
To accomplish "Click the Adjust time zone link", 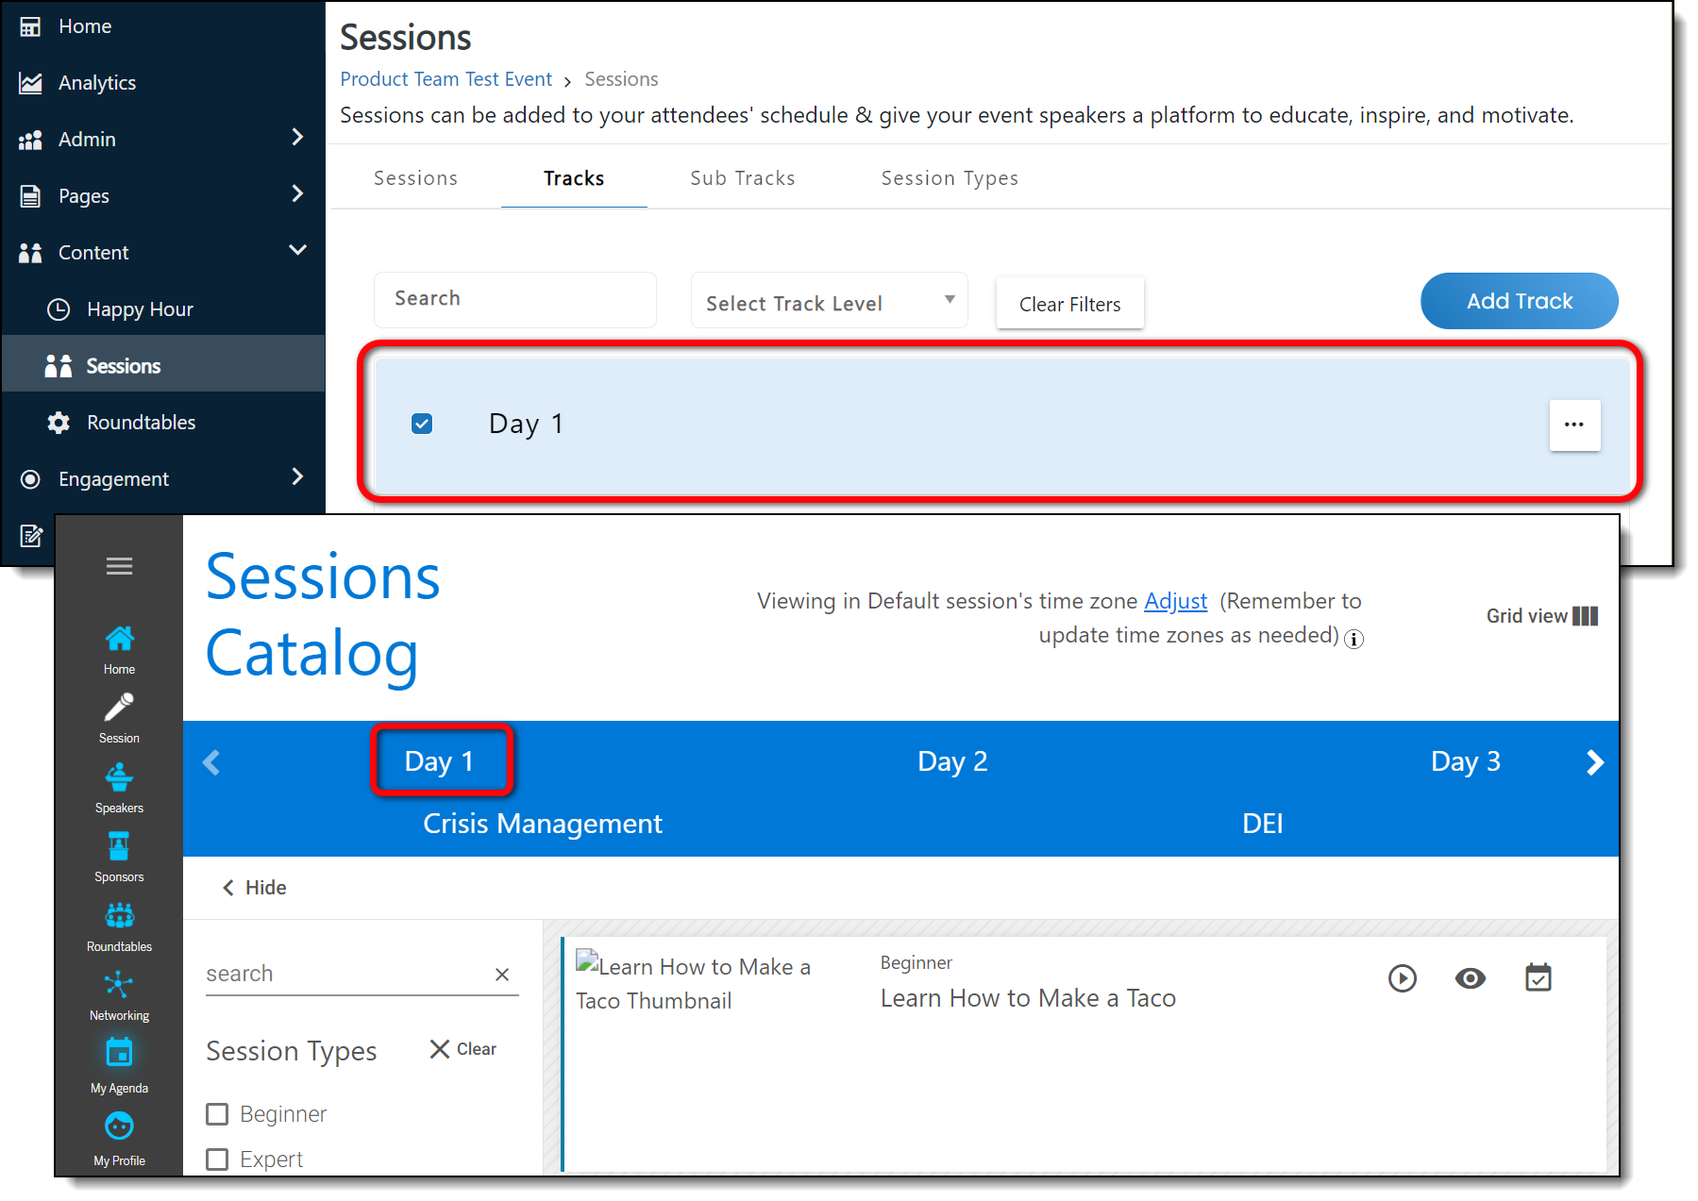I will pos(1174,601).
